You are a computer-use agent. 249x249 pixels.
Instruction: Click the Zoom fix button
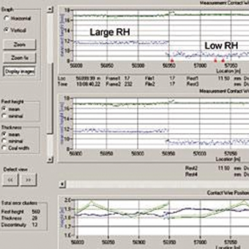pos(19,58)
